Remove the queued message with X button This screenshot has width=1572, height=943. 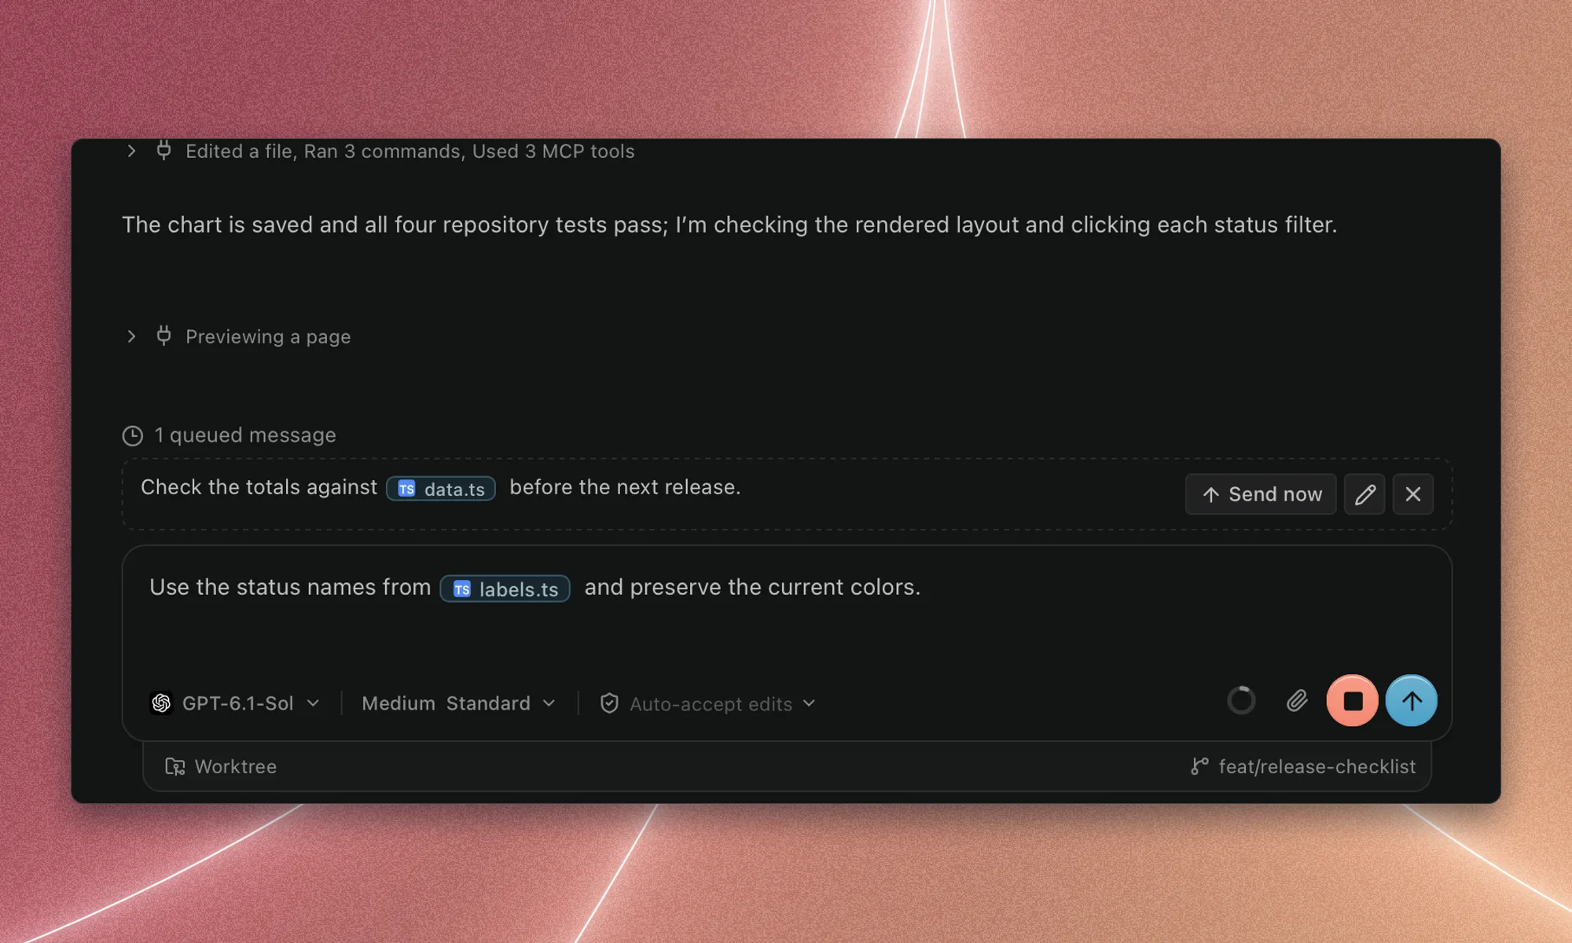click(1413, 494)
